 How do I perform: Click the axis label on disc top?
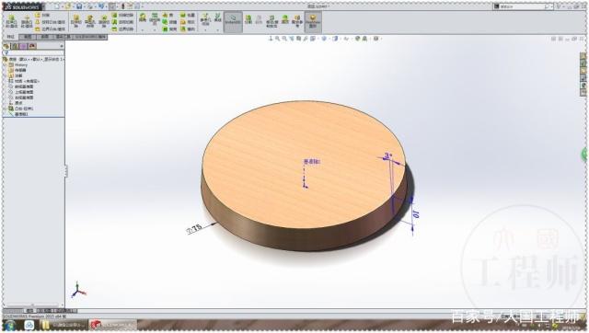[312, 162]
